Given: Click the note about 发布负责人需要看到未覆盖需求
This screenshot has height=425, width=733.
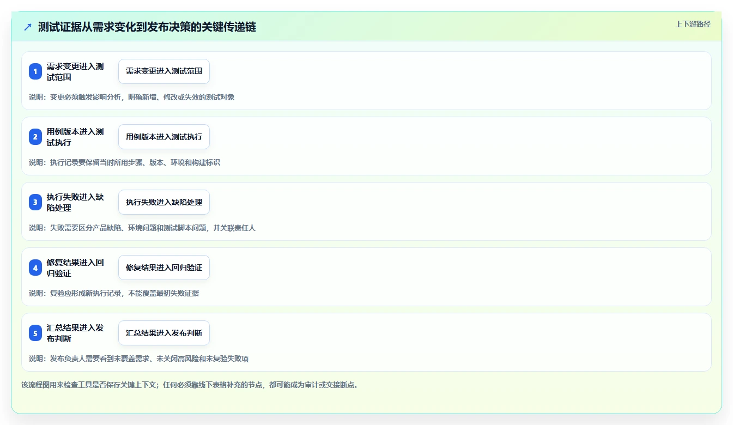Looking at the screenshot, I should [x=139, y=359].
